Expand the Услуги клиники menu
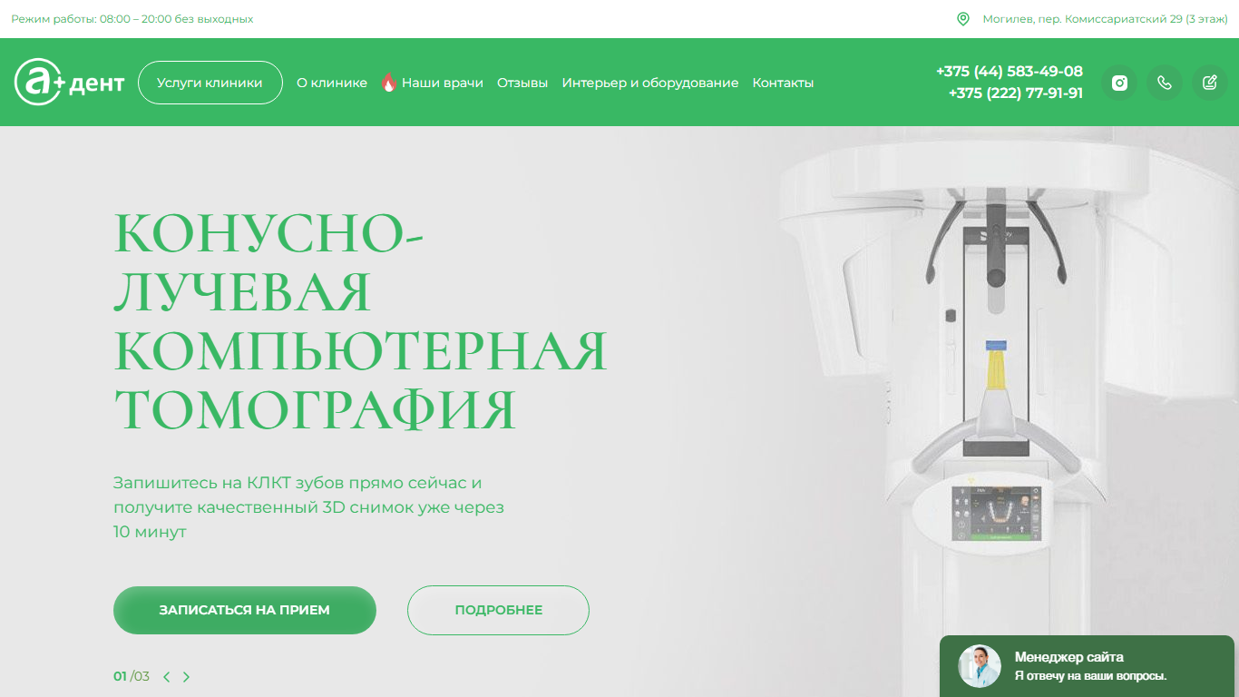Viewport: 1239px width, 697px height. coord(210,83)
